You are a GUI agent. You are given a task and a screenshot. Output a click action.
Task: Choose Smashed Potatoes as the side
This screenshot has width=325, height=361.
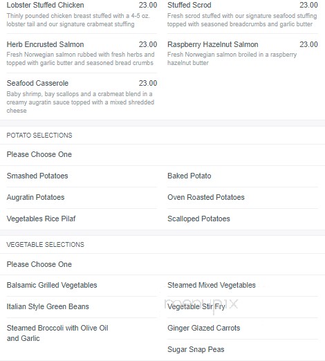pyautogui.click(x=37, y=176)
